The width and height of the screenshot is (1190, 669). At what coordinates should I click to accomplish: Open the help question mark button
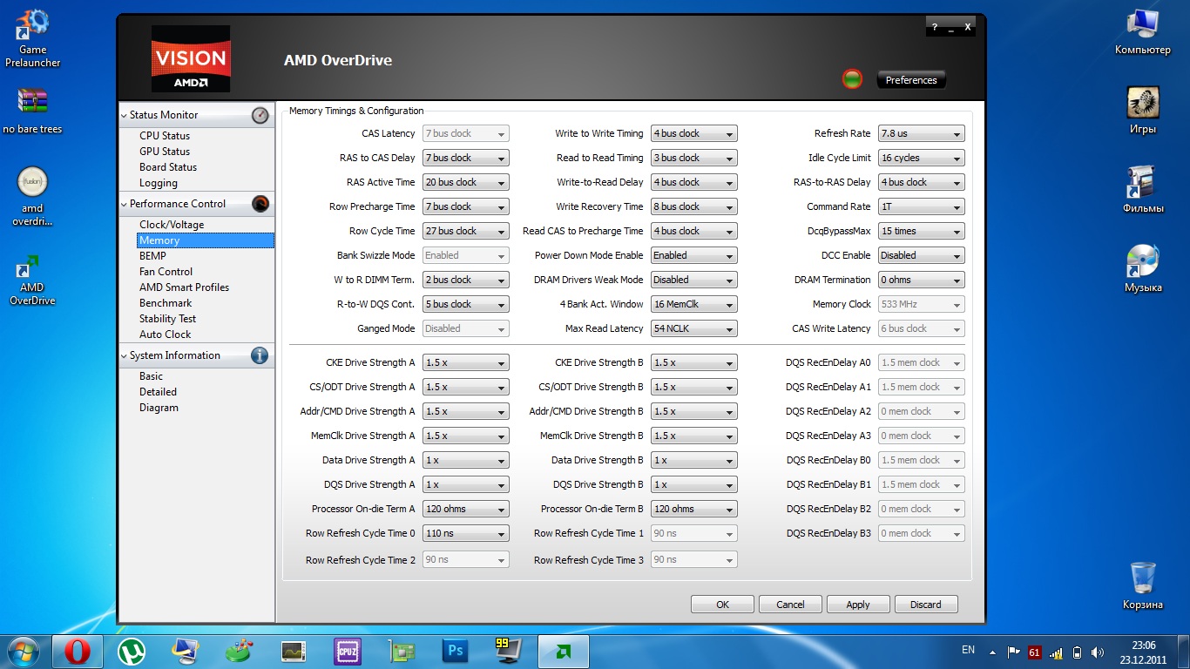coord(935,28)
